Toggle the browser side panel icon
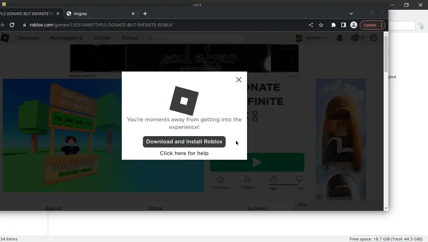The width and height of the screenshot is (428, 242). [x=344, y=25]
